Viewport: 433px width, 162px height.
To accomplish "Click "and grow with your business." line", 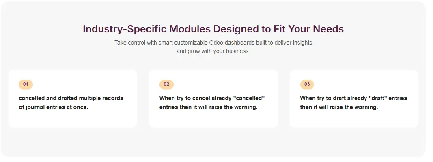I will click(x=213, y=51).
